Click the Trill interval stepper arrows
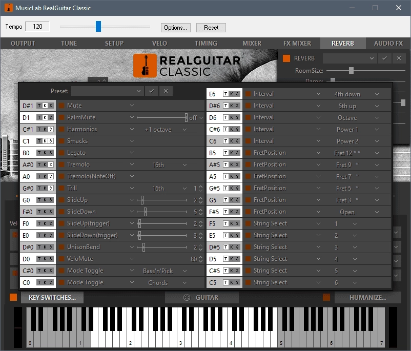Viewport: 411px width, 351px height. coord(200,188)
